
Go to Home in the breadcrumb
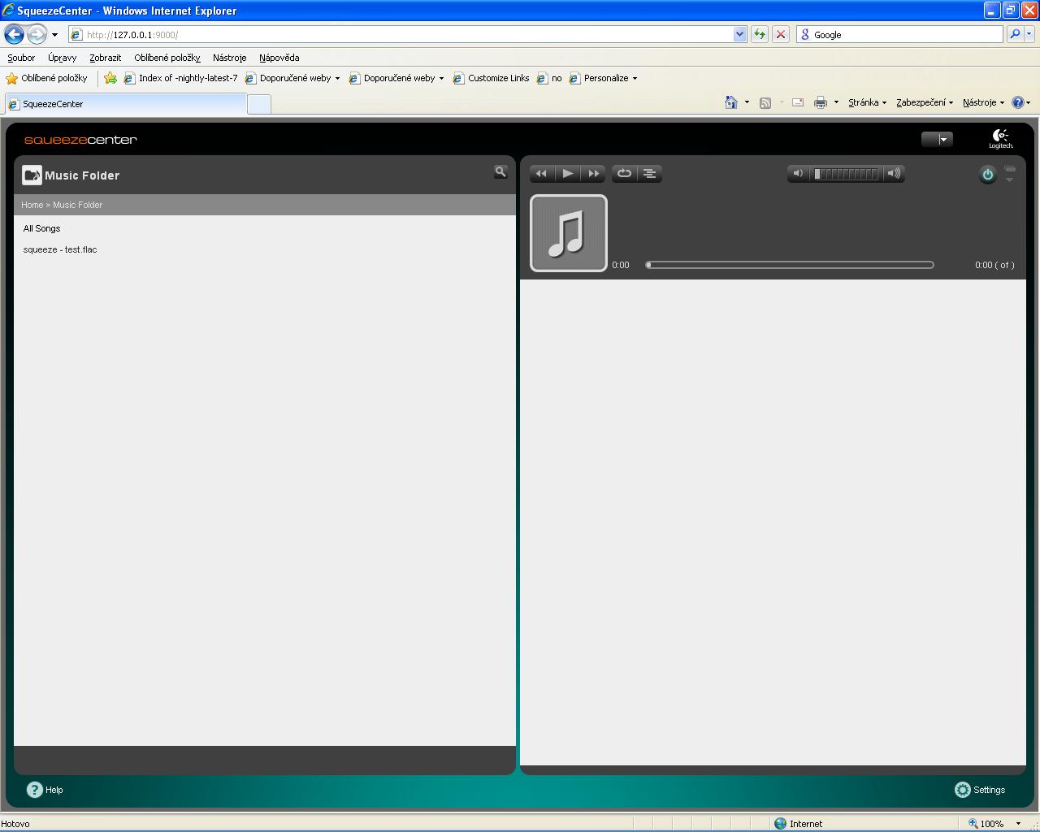[x=32, y=206]
